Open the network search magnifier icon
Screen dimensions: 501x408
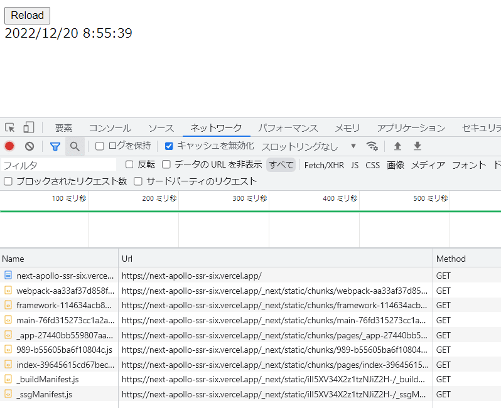(x=75, y=146)
